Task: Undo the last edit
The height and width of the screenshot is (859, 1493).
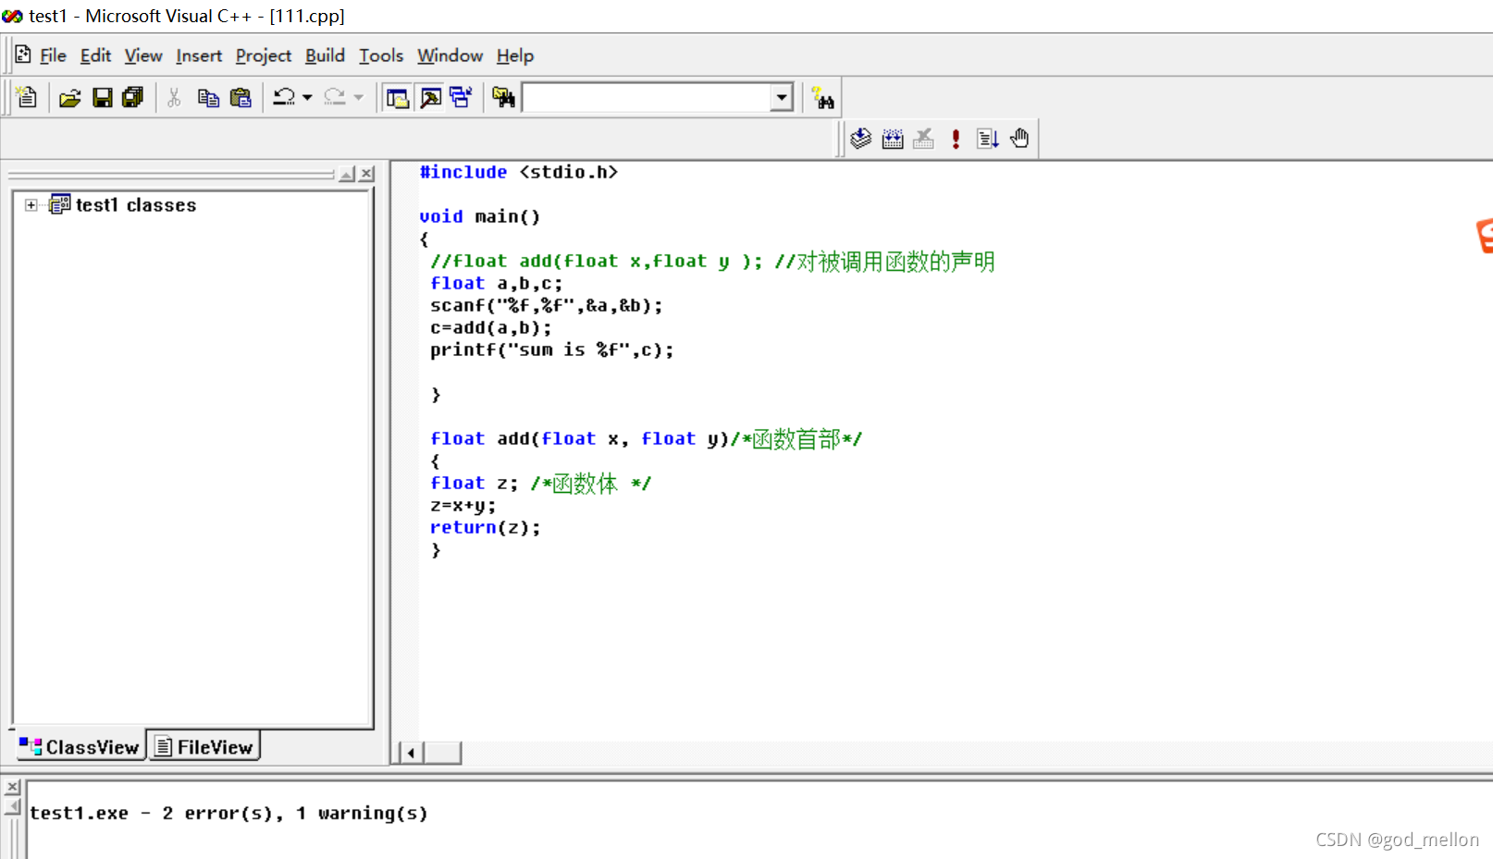Action: click(284, 97)
